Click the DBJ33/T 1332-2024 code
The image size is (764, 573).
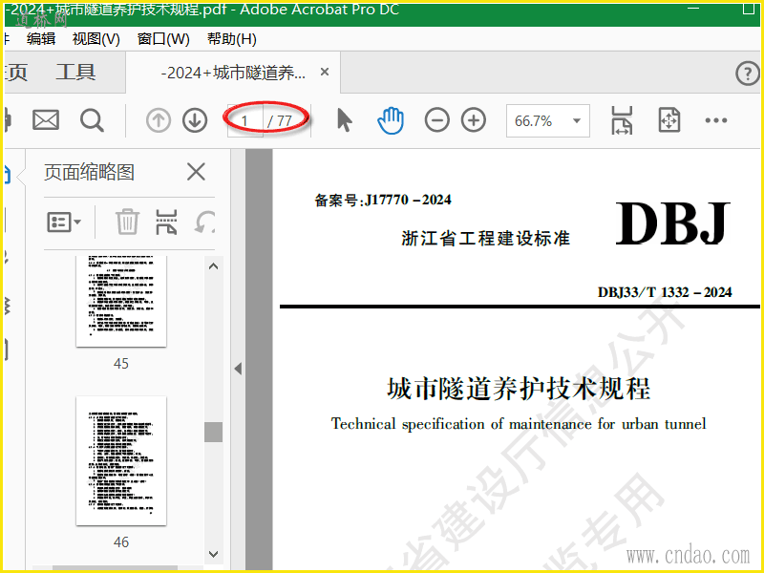coord(665,292)
